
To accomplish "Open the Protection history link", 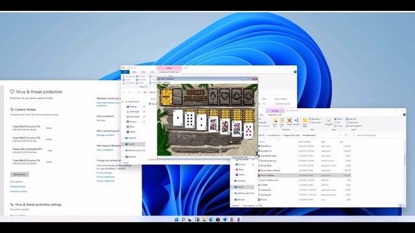I will [19, 192].
